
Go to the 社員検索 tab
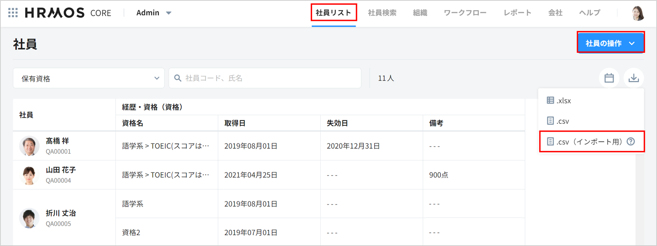pyautogui.click(x=382, y=13)
